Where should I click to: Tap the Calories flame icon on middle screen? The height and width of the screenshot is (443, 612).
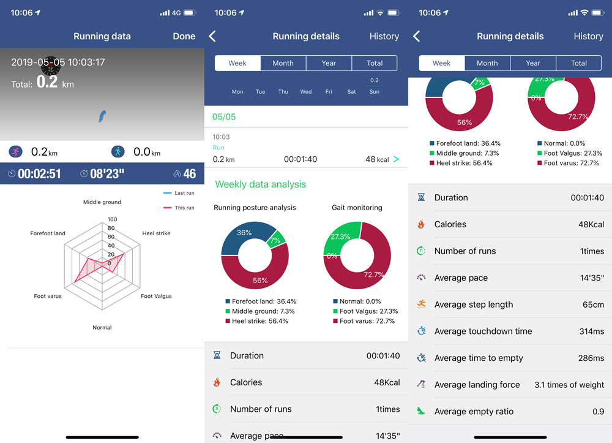[x=217, y=382]
